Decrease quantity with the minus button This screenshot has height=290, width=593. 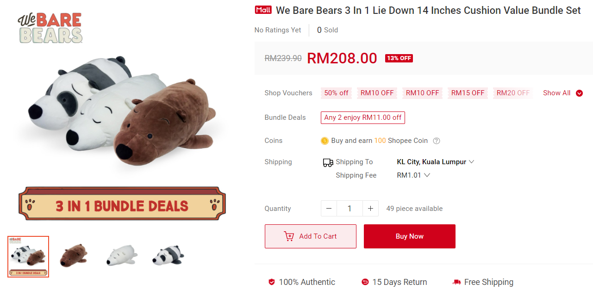pyautogui.click(x=329, y=209)
